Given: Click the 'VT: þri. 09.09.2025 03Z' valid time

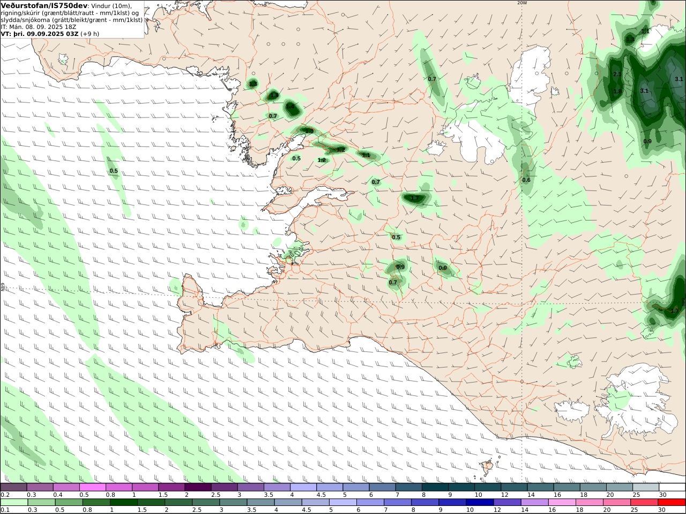Looking at the screenshot, I should coord(40,33).
